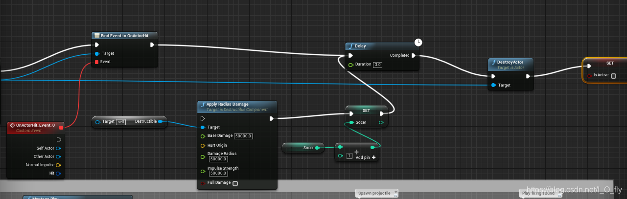
Task: Toggle the Full Damage checkbox
Action: point(235,183)
